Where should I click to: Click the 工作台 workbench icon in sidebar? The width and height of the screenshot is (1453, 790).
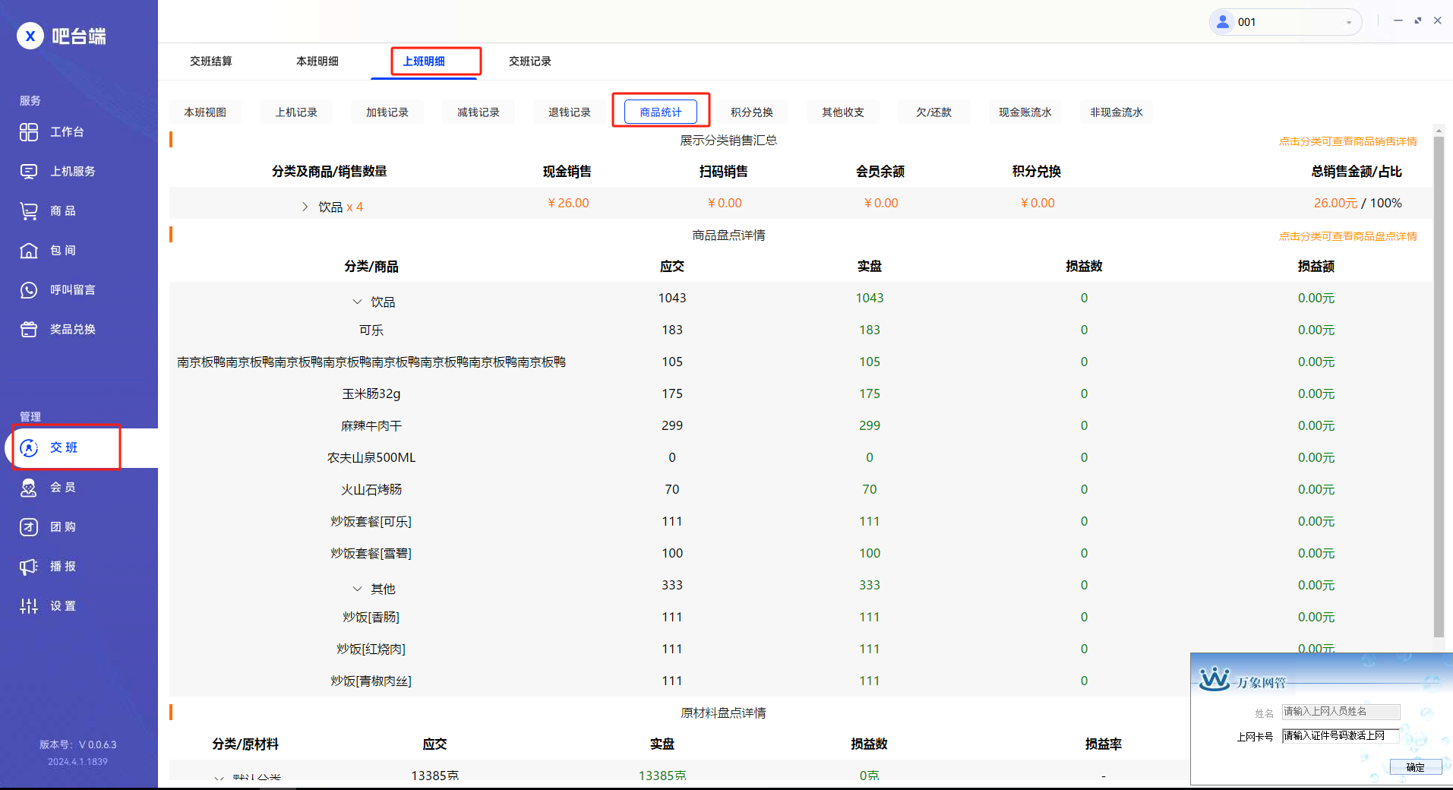pyautogui.click(x=29, y=132)
